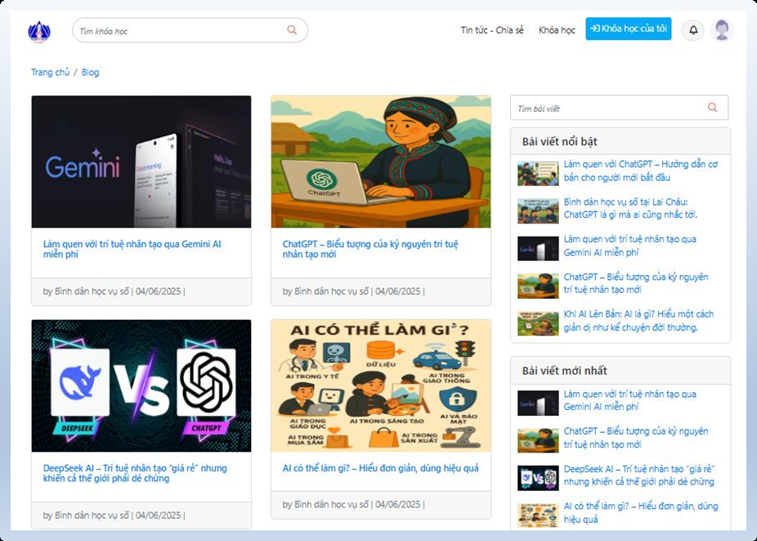This screenshot has height=541, width=757.
Task: Click first featured post's small thumbnail
Action: coord(538,174)
